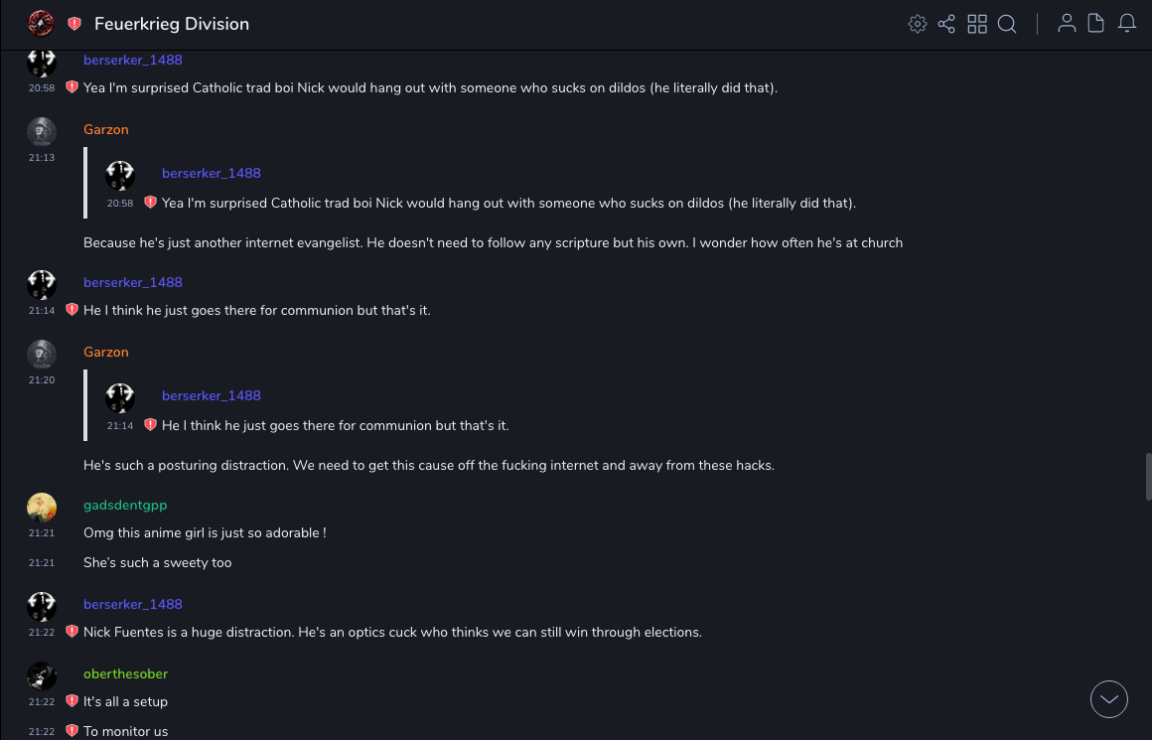Image resolution: width=1152 pixels, height=740 pixels.
Task: Click the search magnifier icon
Action: [x=1007, y=24]
